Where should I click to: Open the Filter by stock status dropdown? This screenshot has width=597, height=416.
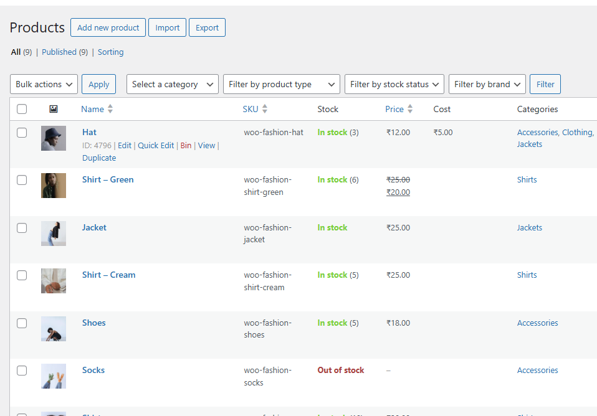pyautogui.click(x=394, y=84)
